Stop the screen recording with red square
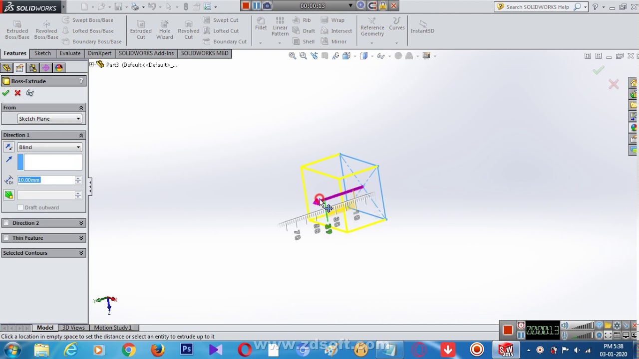The image size is (639, 359). [x=245, y=6]
